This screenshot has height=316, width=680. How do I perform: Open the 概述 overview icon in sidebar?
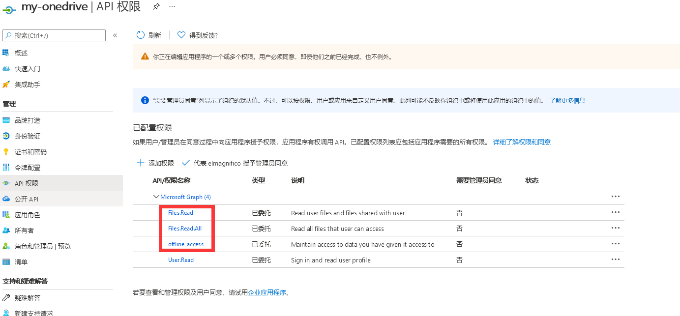pyautogui.click(x=6, y=53)
